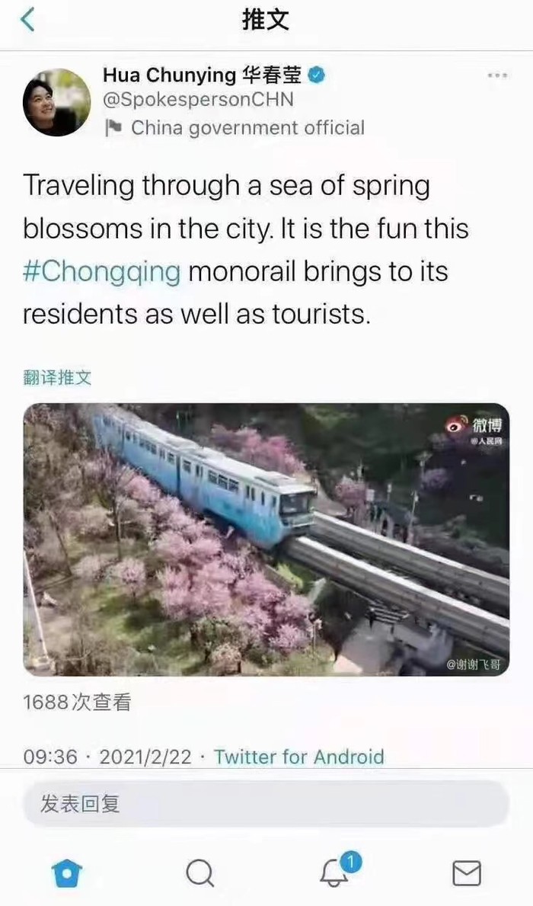The width and height of the screenshot is (533, 906).
Task: Open the Home tab icon
Action: click(x=67, y=872)
